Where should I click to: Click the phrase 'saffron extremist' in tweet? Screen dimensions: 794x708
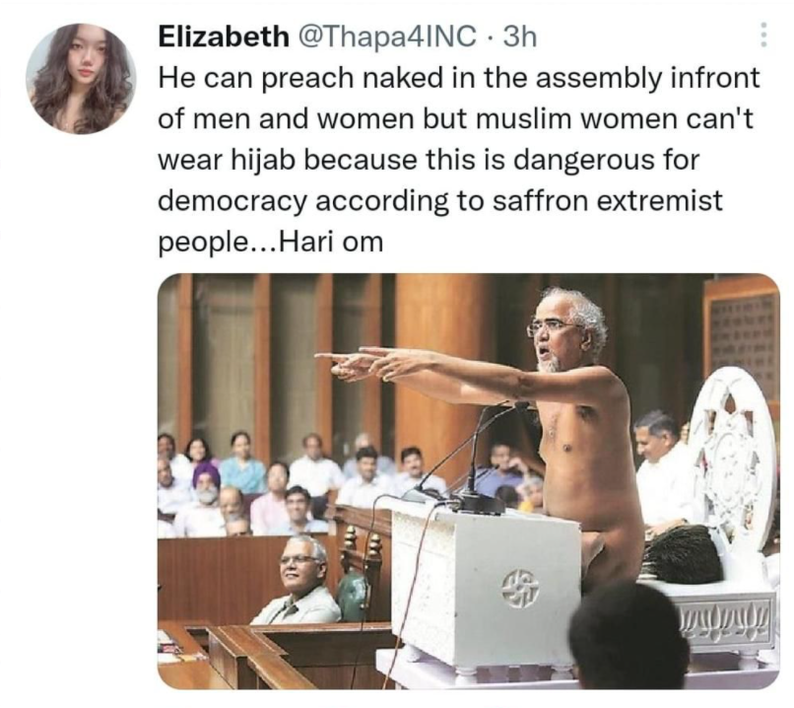(x=608, y=201)
